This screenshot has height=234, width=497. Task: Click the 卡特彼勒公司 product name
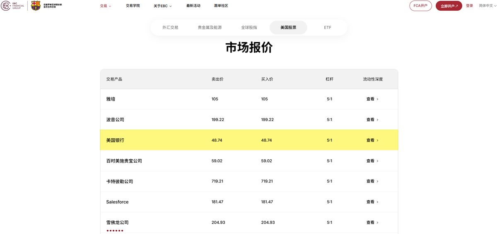pyautogui.click(x=120, y=182)
